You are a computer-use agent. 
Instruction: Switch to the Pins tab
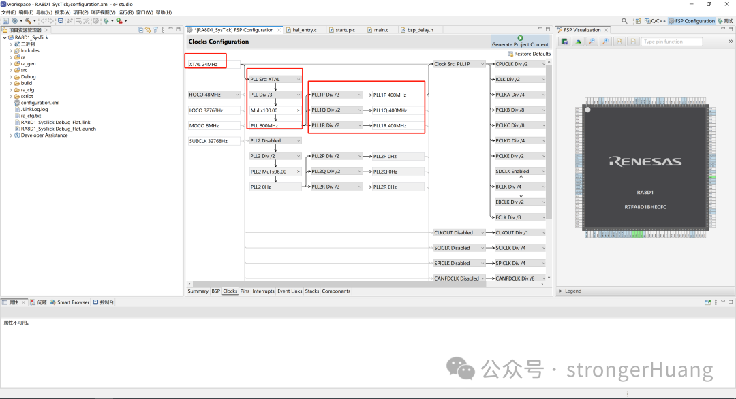click(x=245, y=291)
